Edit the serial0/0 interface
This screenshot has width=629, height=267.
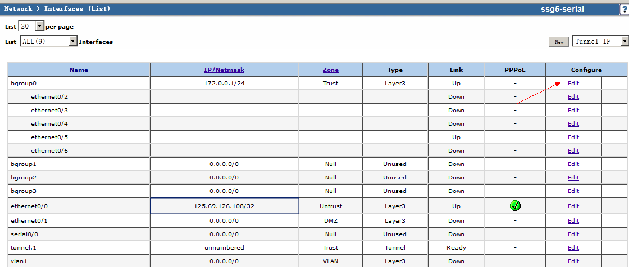(x=573, y=234)
